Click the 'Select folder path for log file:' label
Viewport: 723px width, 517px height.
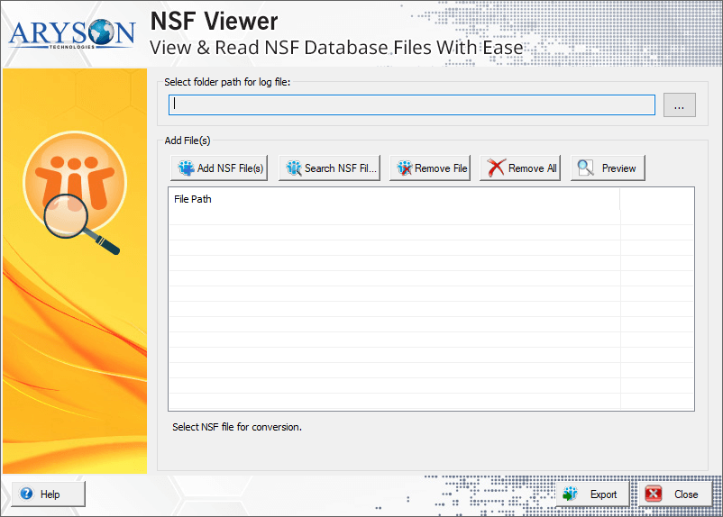[227, 82]
